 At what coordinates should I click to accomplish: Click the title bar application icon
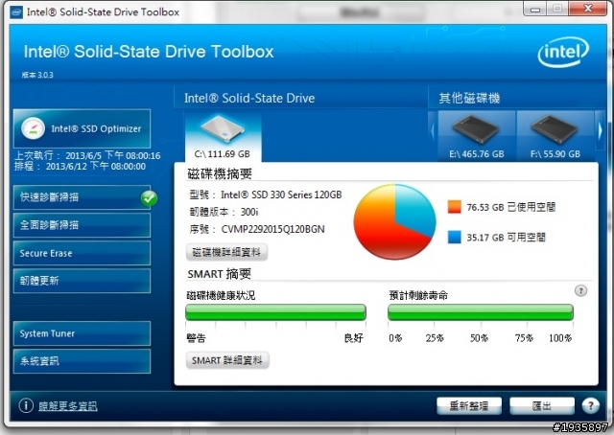point(16,12)
